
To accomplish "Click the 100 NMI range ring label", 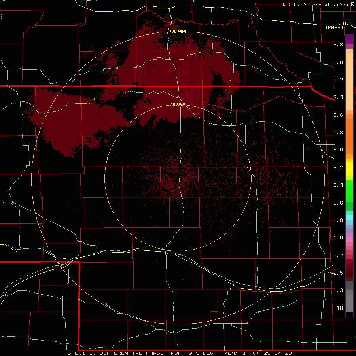I will 178,31.
